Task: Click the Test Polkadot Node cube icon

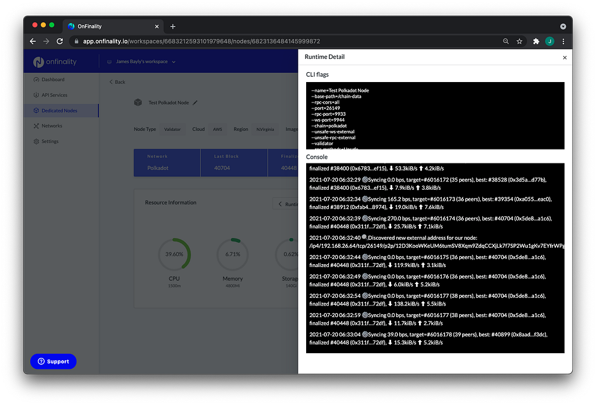Action: click(138, 102)
